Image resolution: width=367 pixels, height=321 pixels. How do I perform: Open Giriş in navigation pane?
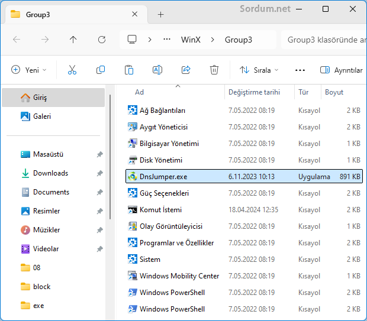tap(53, 98)
